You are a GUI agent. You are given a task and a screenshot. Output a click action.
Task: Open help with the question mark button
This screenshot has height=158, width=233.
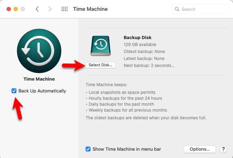click(x=224, y=149)
